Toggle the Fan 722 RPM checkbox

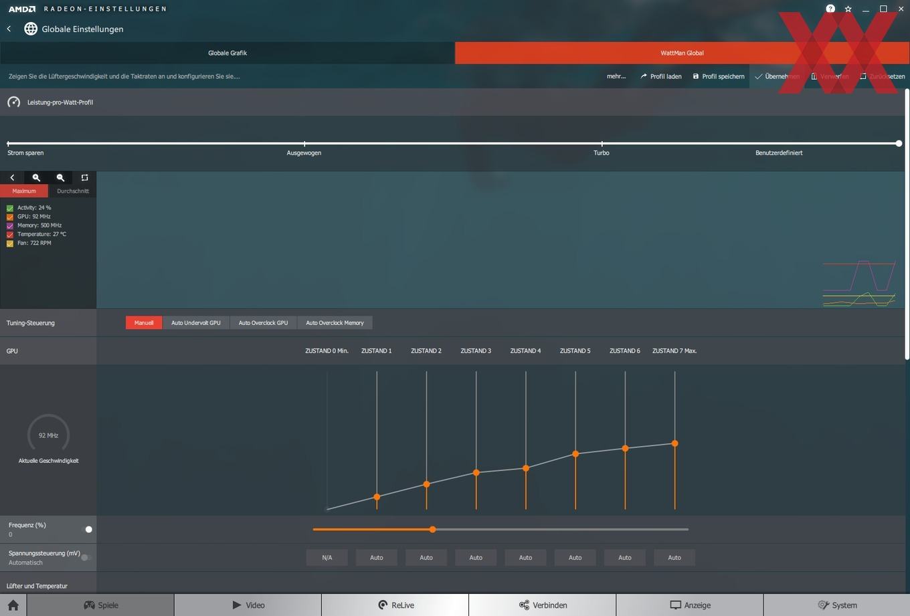10,243
